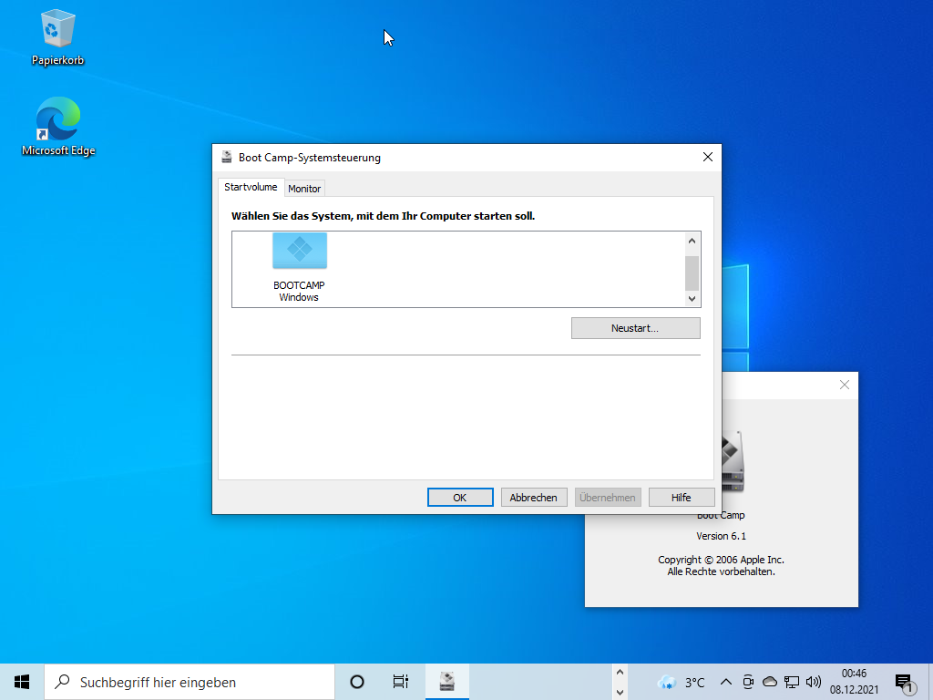Screen dimensions: 933x700
Task: Open the Microsoft Edge desktop shortcut
Action: click(x=58, y=127)
